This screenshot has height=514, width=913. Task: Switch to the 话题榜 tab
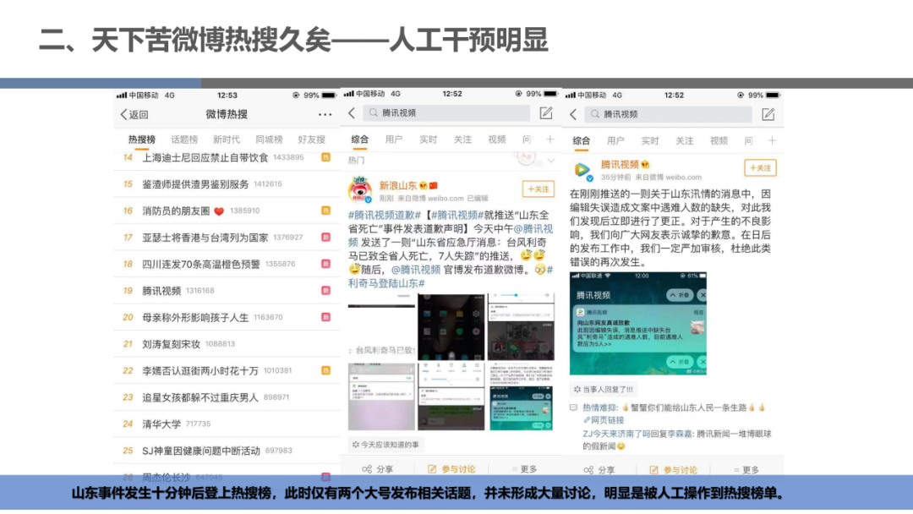click(184, 139)
